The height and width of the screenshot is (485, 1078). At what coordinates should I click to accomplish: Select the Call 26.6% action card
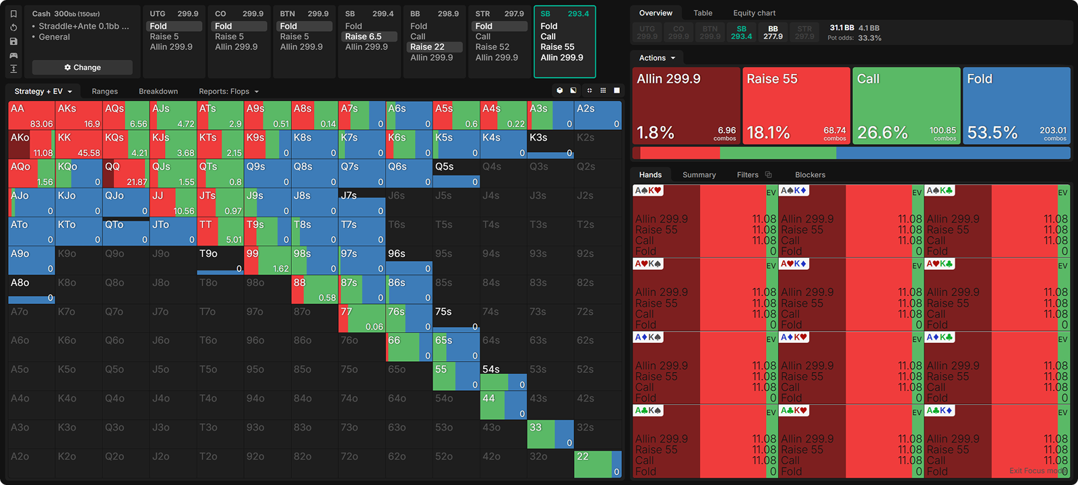tap(906, 106)
